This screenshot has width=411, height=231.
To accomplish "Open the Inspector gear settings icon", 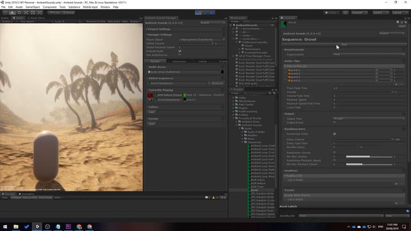I will tap(405, 22).
